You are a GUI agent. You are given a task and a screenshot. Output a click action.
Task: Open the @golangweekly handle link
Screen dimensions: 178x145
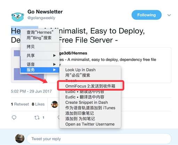[41, 18]
